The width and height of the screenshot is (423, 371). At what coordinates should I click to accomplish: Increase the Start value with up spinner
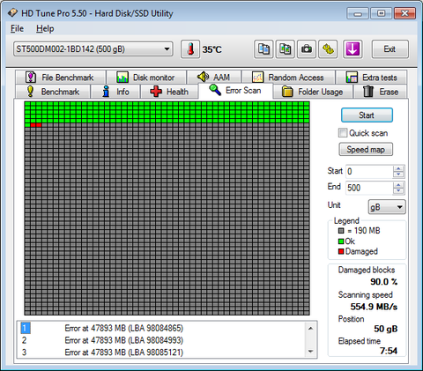(x=398, y=168)
